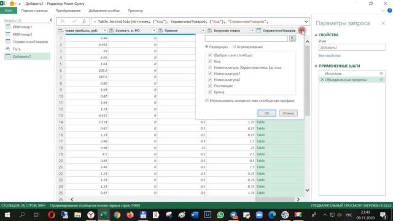Uncheck the Код column checkbox

(210, 61)
